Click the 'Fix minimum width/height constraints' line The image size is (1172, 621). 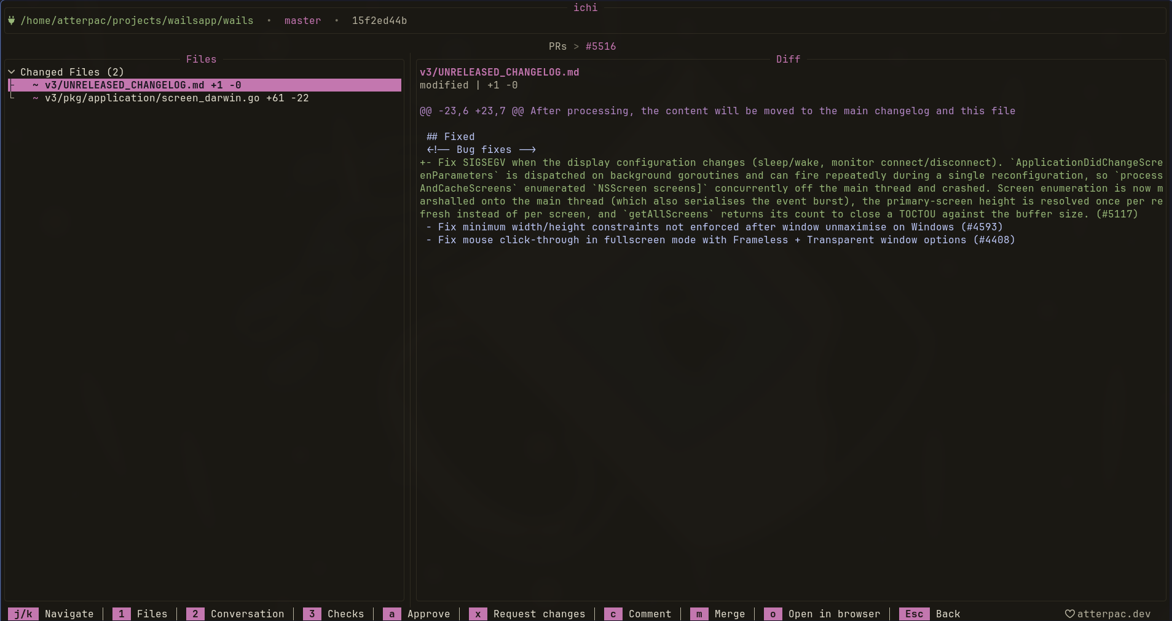[x=714, y=227]
